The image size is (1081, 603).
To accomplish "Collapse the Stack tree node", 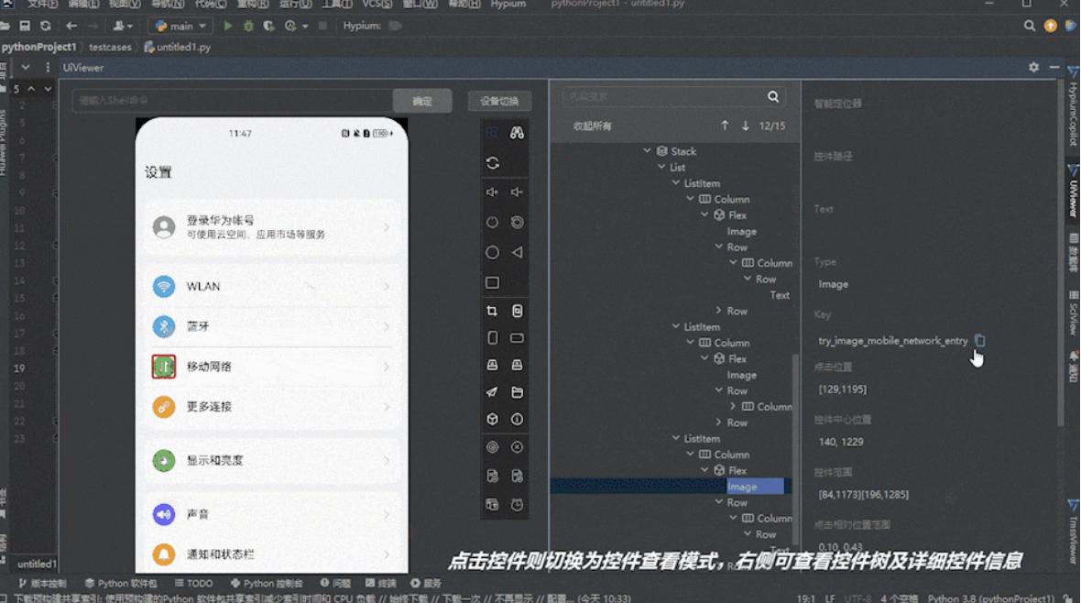I will pyautogui.click(x=648, y=151).
